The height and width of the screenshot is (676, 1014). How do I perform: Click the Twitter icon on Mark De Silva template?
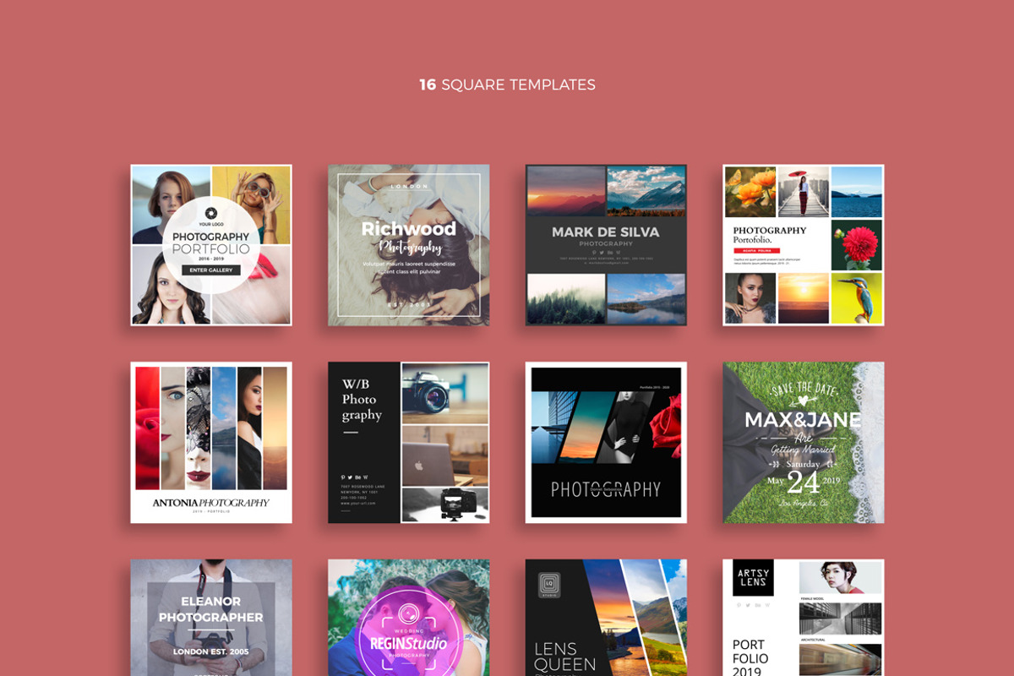pyautogui.click(x=602, y=253)
